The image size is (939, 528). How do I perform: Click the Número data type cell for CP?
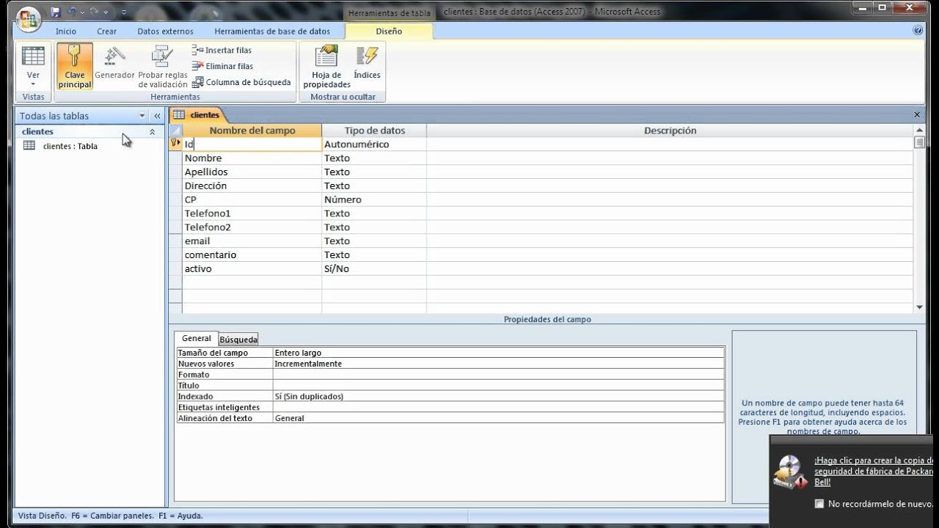click(x=374, y=199)
